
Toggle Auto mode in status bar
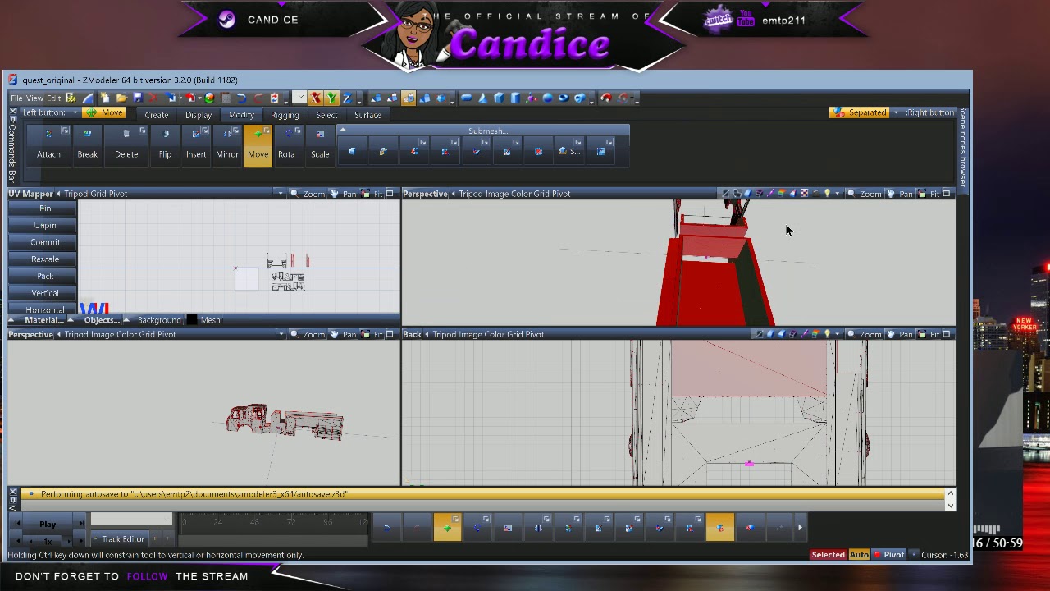[859, 555]
